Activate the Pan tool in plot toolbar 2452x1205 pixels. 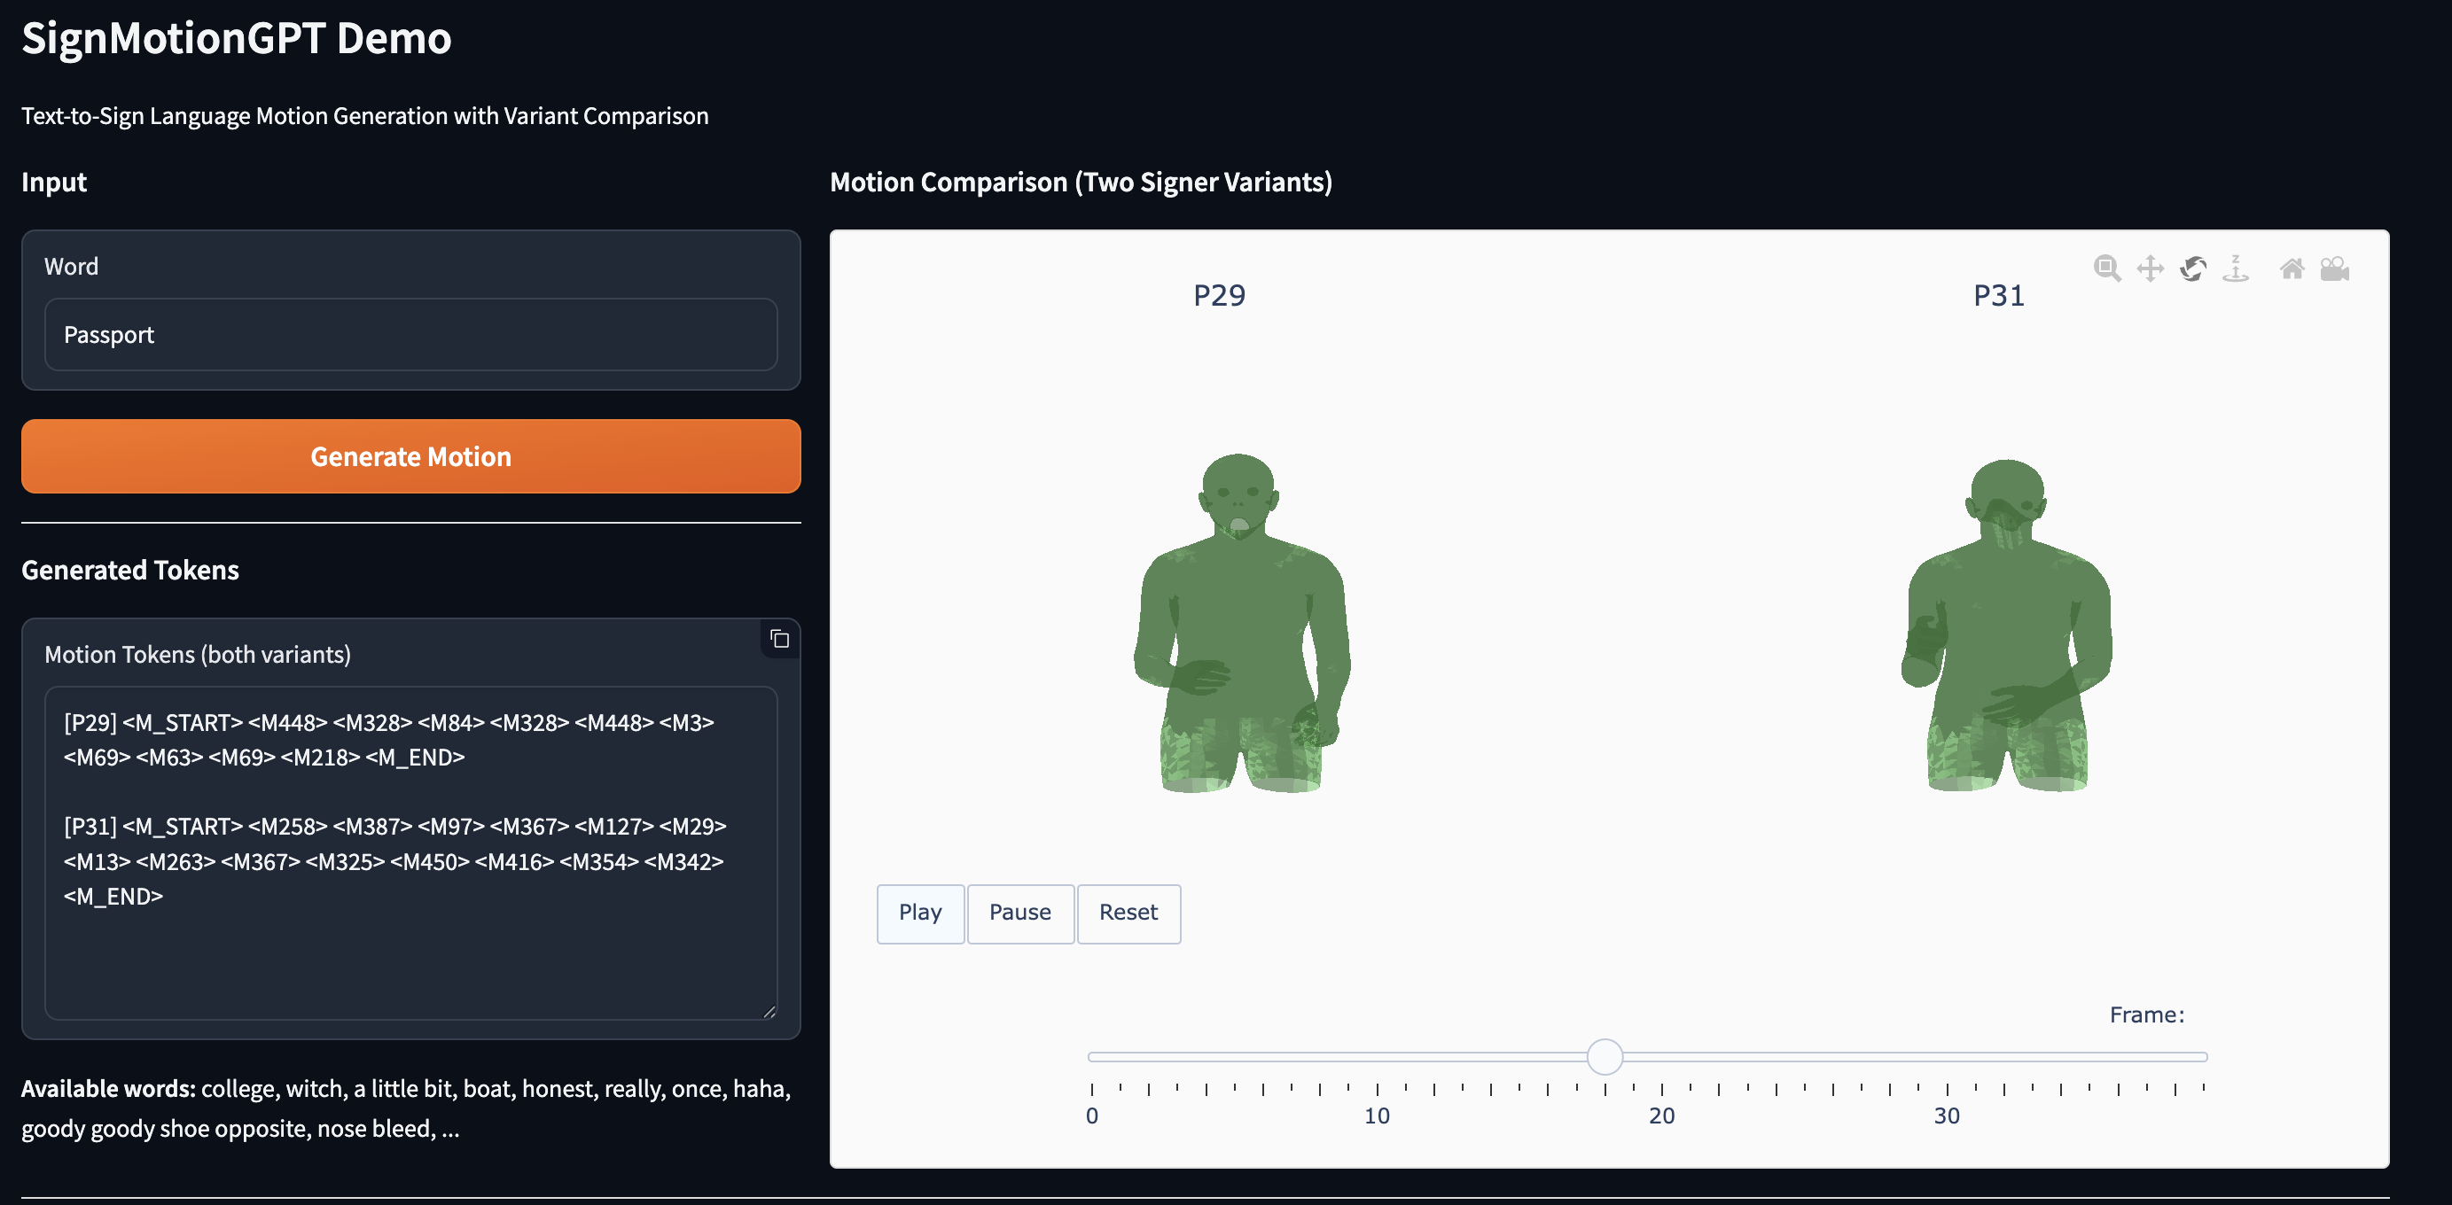point(2150,269)
